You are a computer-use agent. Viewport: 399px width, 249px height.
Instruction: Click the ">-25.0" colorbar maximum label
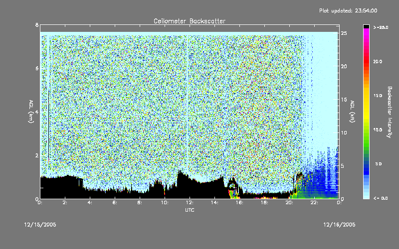tap(381, 27)
